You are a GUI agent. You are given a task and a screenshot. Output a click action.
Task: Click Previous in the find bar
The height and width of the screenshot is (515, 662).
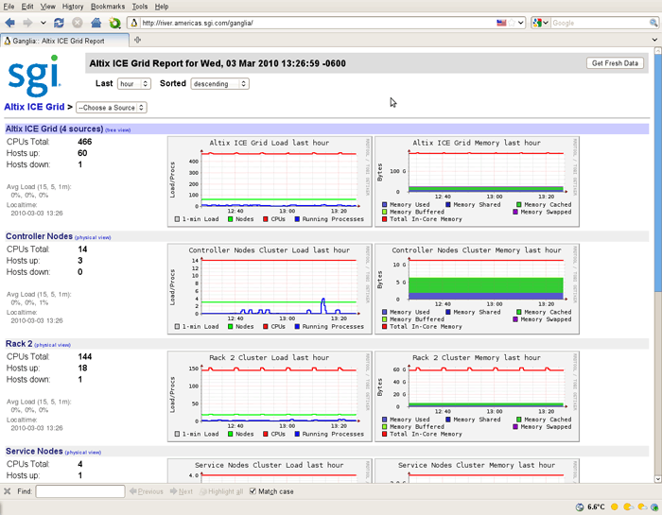(146, 491)
